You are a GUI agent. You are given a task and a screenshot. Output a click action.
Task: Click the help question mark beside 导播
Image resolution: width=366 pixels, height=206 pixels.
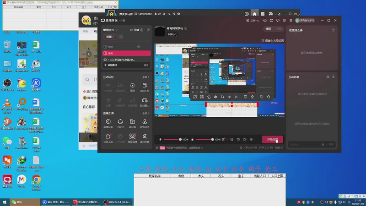[142, 30]
